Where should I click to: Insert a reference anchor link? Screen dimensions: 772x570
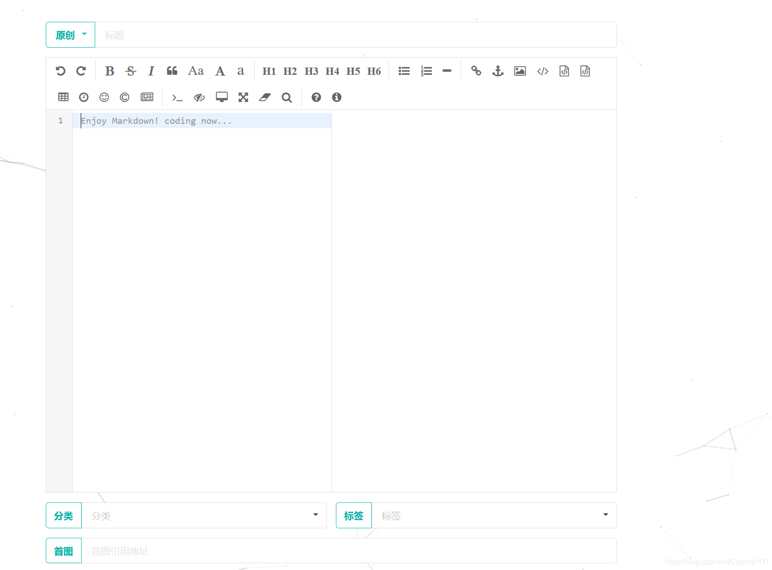(498, 71)
